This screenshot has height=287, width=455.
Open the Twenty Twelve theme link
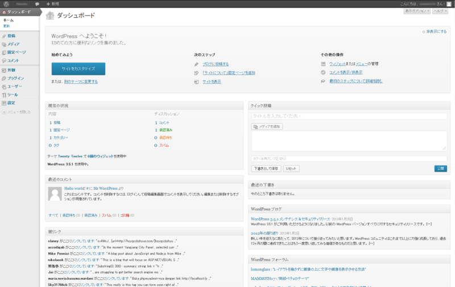tap(70, 156)
